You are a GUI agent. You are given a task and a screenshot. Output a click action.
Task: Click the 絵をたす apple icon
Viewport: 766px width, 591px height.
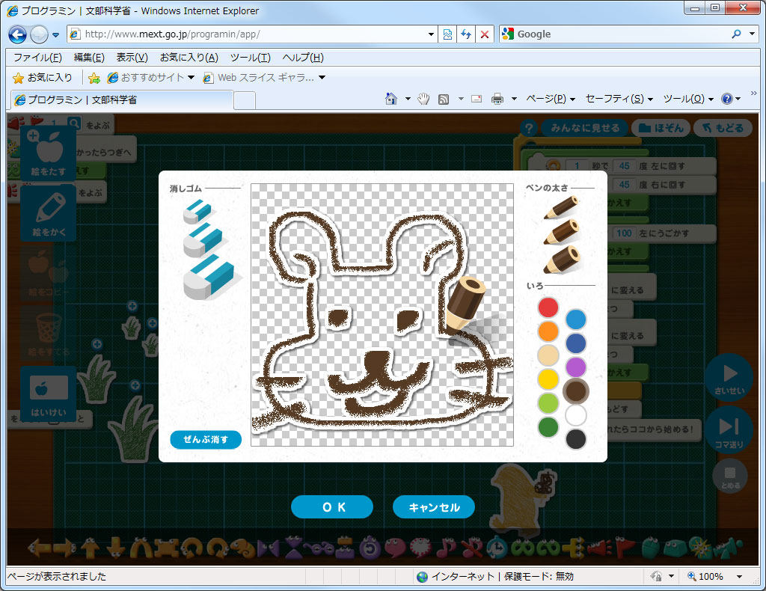[x=48, y=153]
